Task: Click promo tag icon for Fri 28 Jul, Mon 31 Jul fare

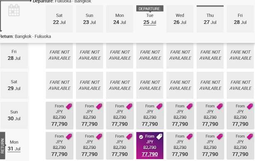Action: pos(250,137)
